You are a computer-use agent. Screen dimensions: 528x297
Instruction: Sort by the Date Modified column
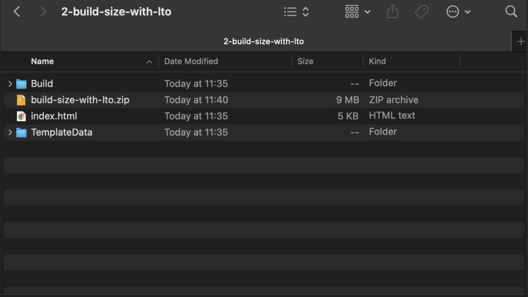[x=191, y=61]
